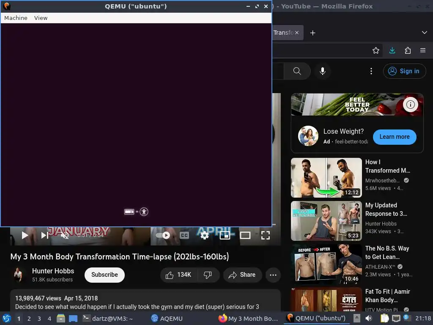Open the volume control tray icon
433x325 pixels.
(x=369, y=318)
